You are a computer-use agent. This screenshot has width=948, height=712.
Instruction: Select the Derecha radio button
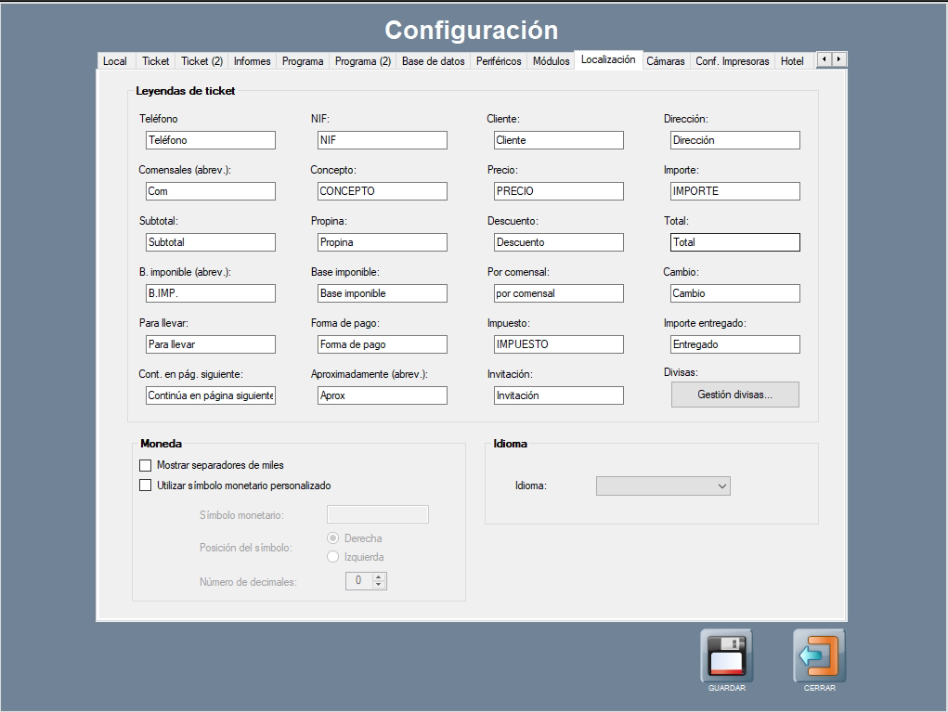333,538
